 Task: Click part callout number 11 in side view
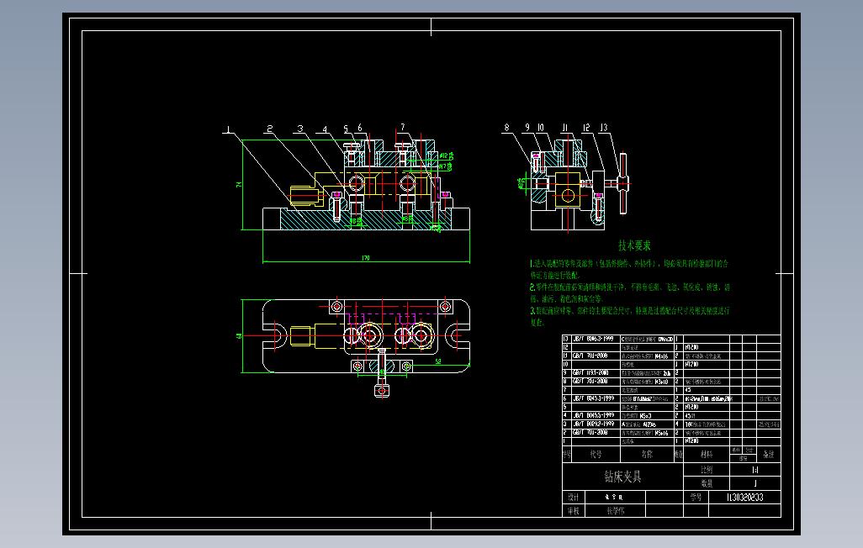[x=564, y=128]
